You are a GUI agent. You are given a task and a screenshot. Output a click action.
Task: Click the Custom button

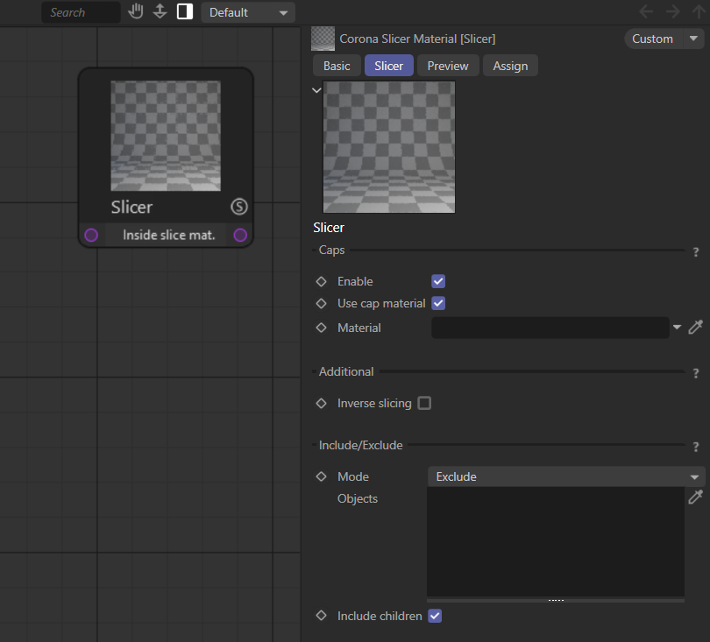[x=652, y=39]
